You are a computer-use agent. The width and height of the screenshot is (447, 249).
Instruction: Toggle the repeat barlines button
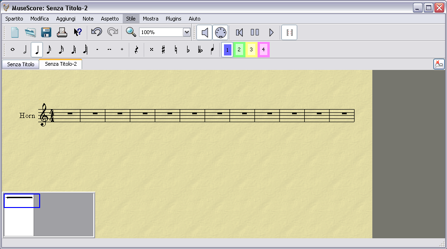(289, 33)
